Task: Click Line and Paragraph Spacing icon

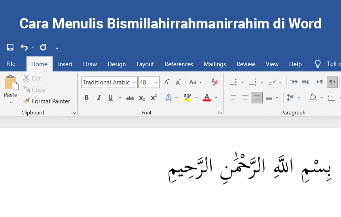Action: pos(290,98)
